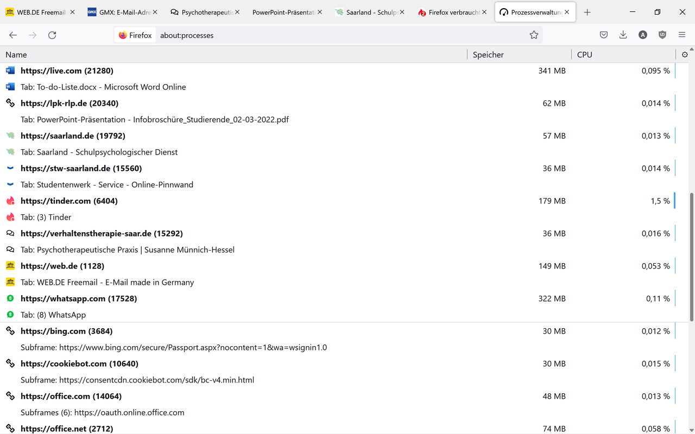Open the Downloads panel
Screen dimensions: 695x434
(x=623, y=35)
